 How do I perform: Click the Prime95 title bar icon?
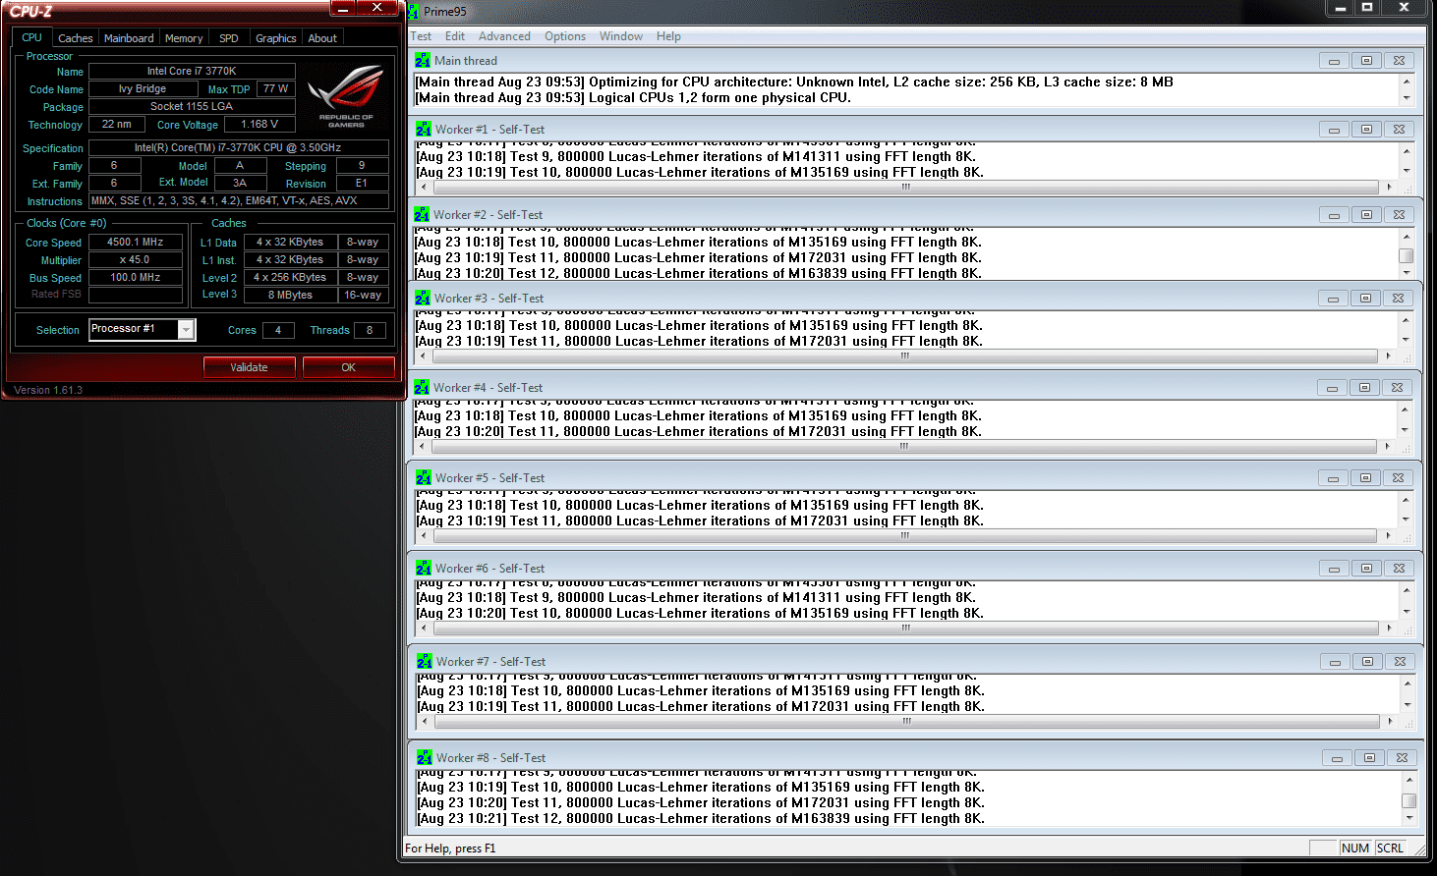[413, 12]
